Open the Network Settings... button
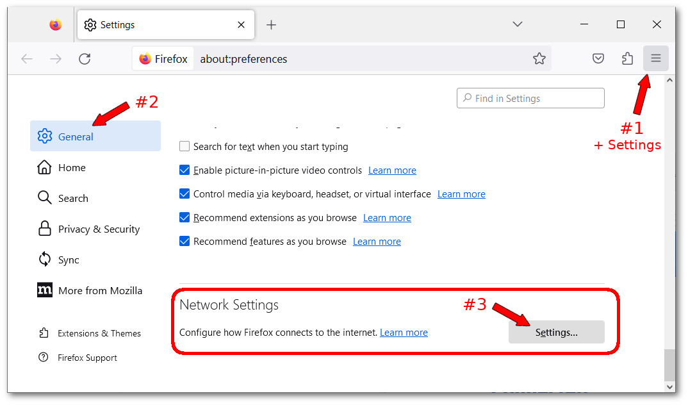Viewport: 688px width, 405px height. coord(556,332)
